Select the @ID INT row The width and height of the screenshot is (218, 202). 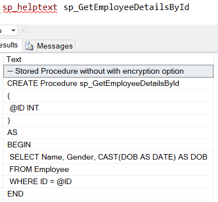point(108,108)
